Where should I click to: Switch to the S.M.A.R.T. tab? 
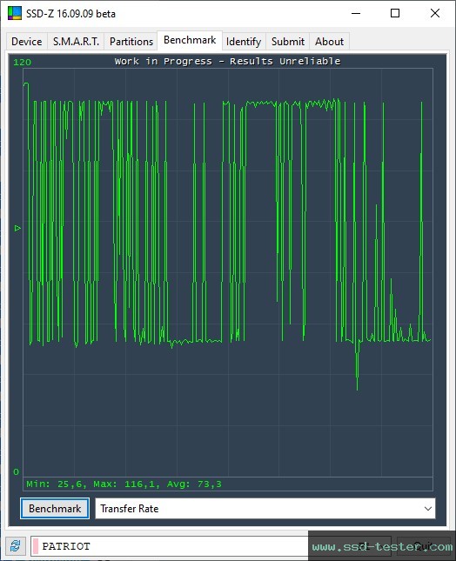tap(76, 42)
